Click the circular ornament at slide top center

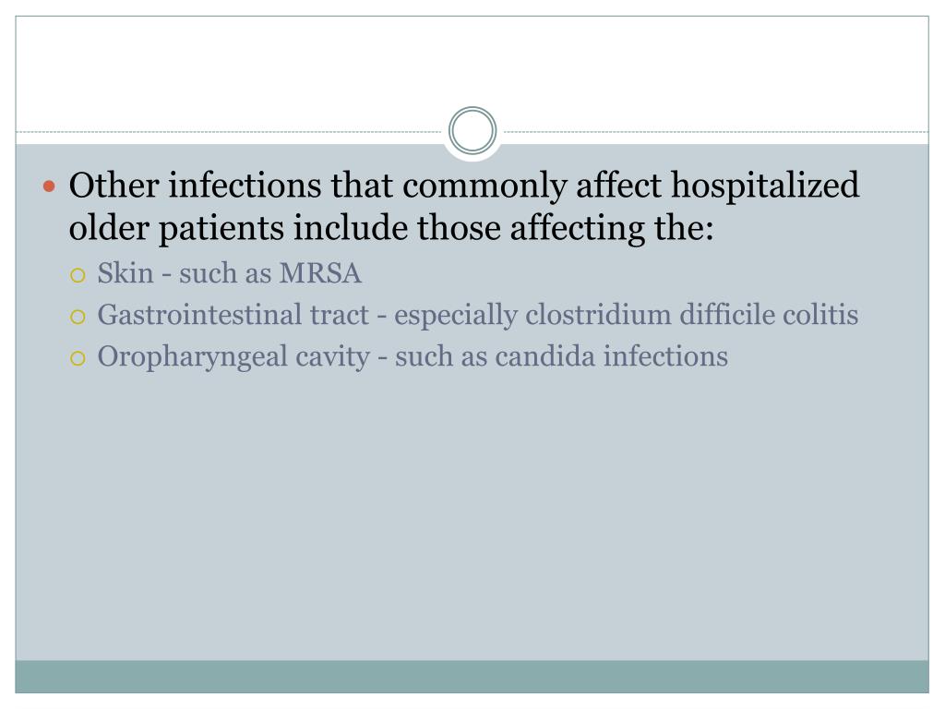click(472, 130)
